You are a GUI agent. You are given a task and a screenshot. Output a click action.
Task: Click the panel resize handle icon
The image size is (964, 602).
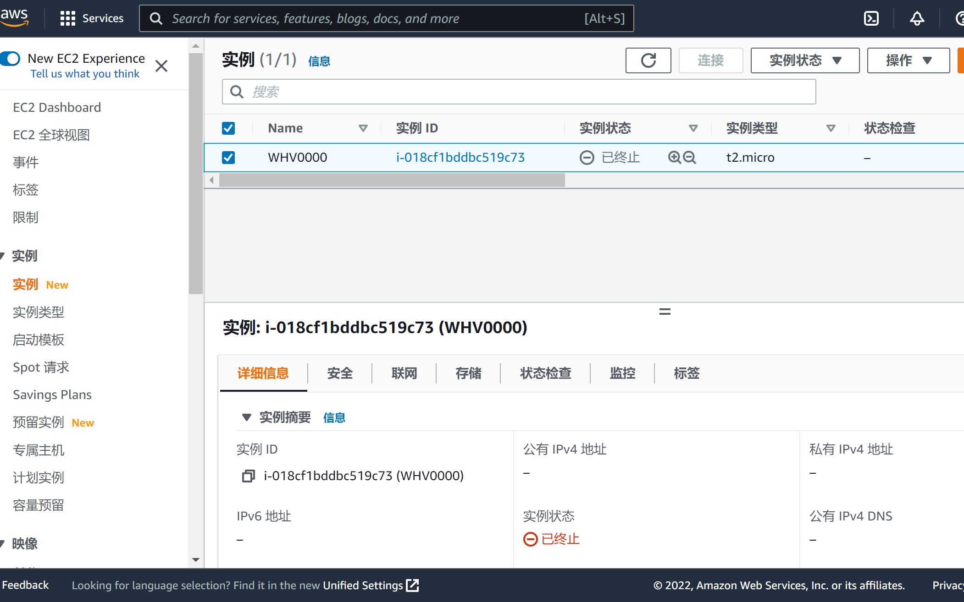(665, 312)
